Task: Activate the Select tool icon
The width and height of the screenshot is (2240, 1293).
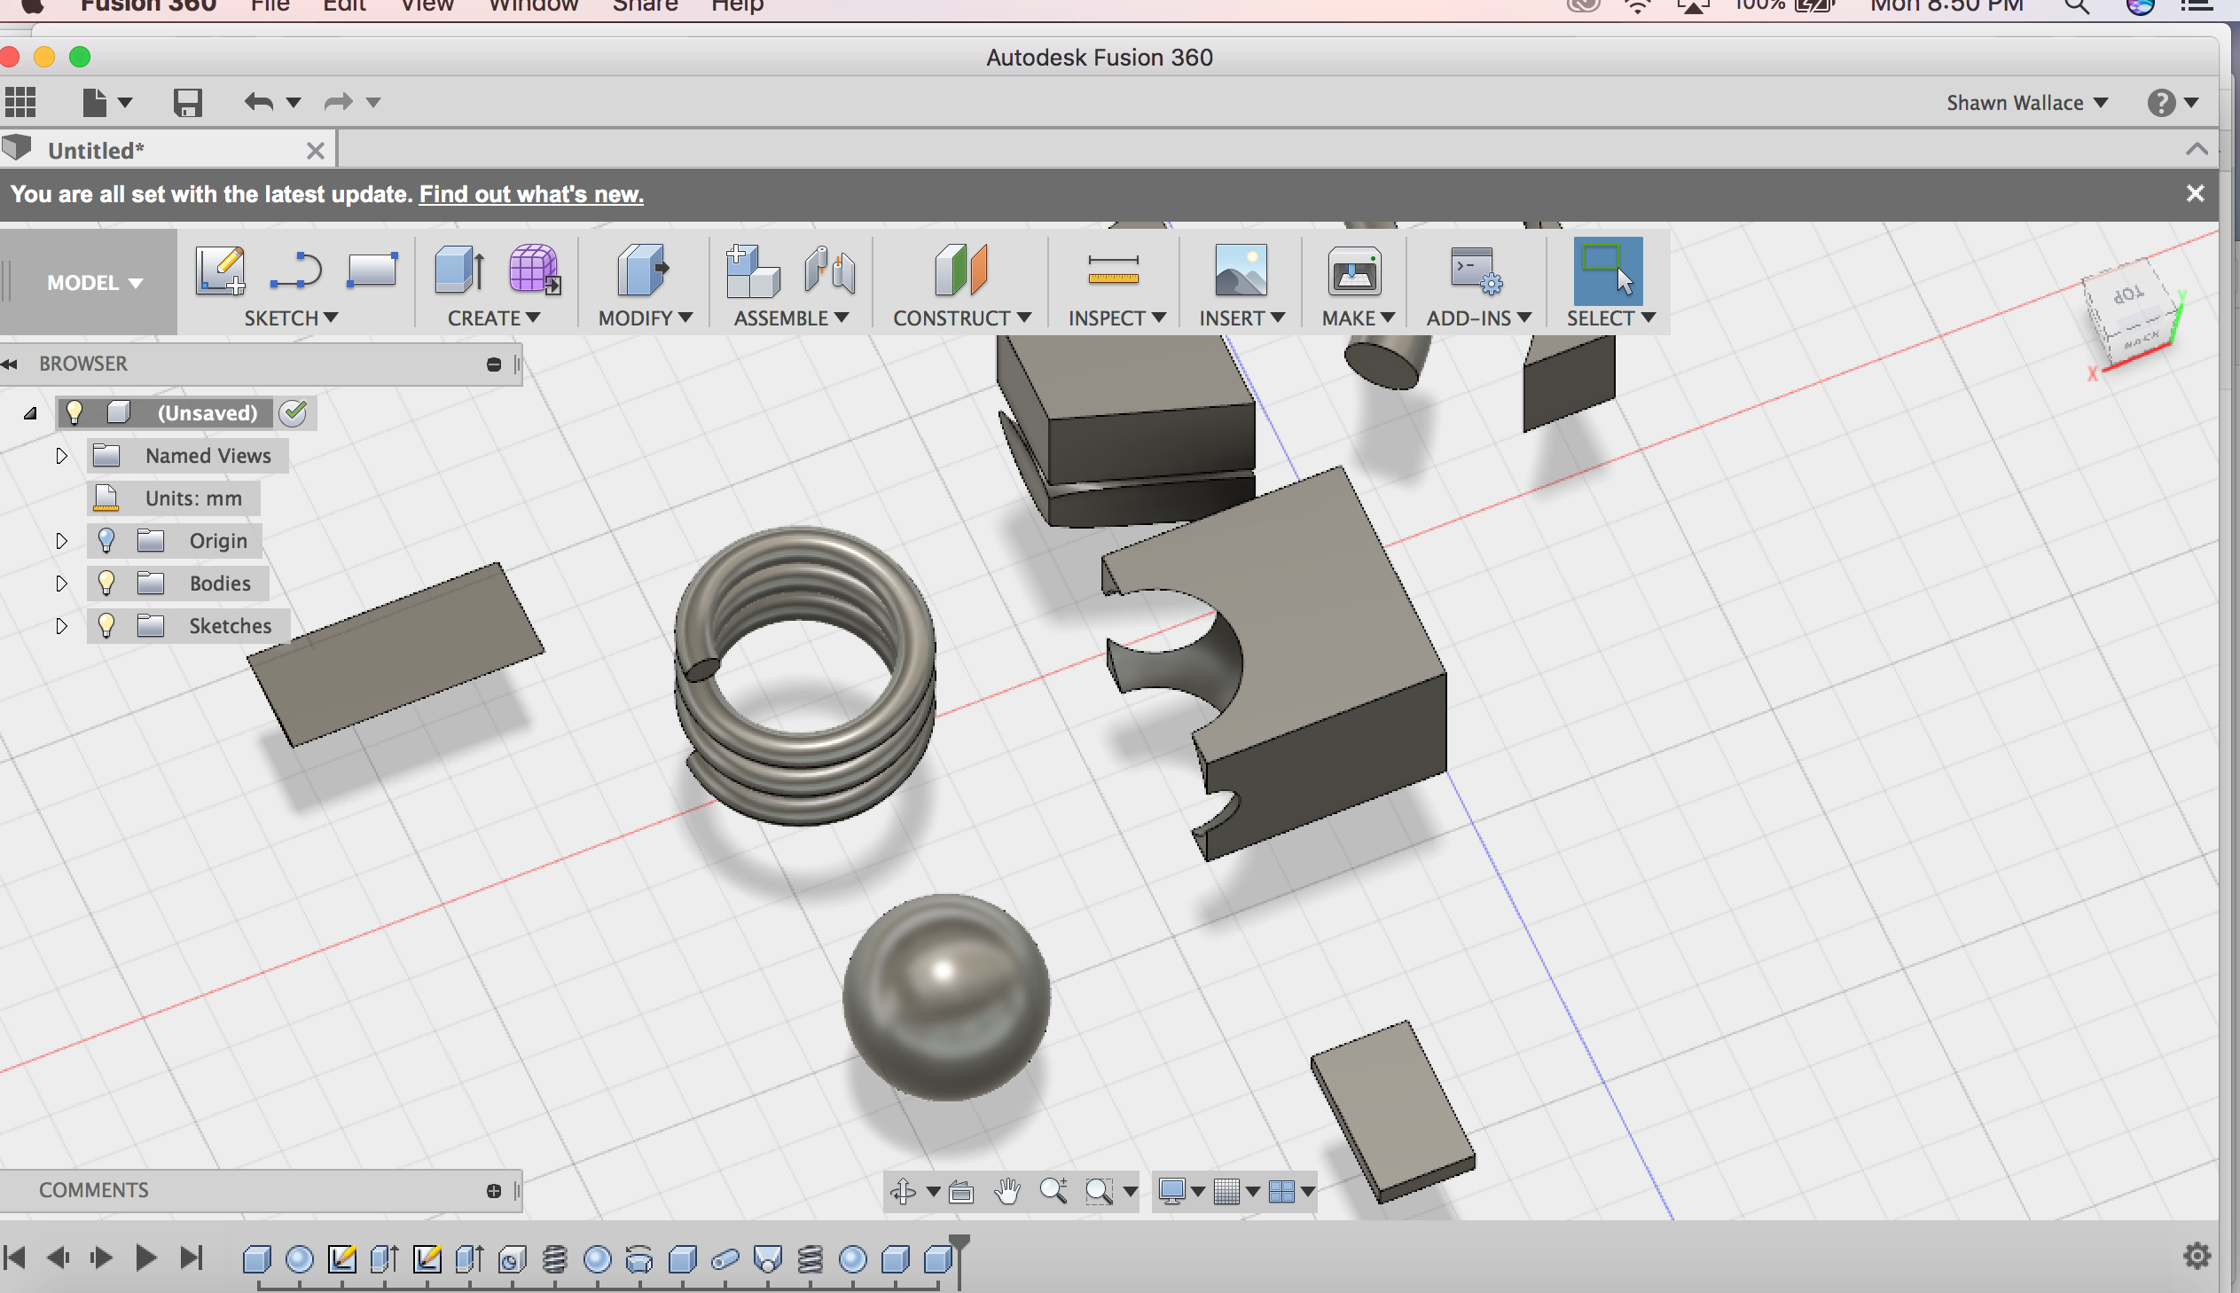Action: tap(1608, 270)
